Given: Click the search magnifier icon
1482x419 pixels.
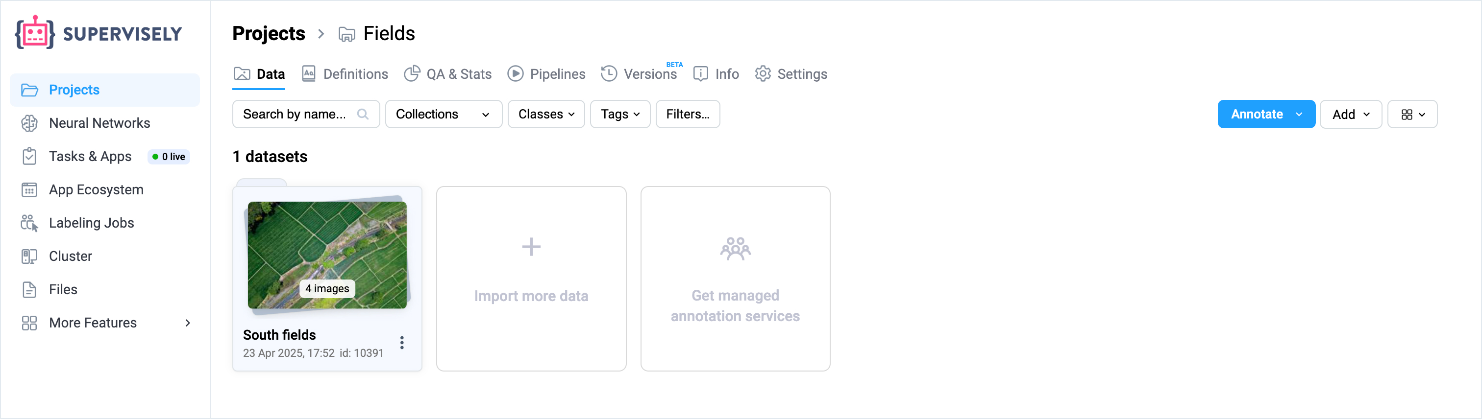Looking at the screenshot, I should [363, 115].
